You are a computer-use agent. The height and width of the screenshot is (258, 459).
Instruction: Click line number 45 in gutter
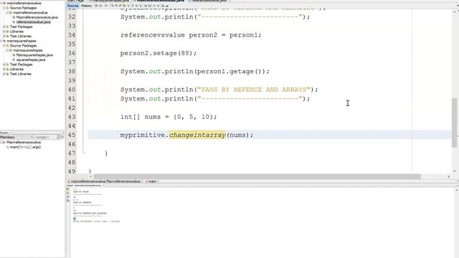point(72,135)
